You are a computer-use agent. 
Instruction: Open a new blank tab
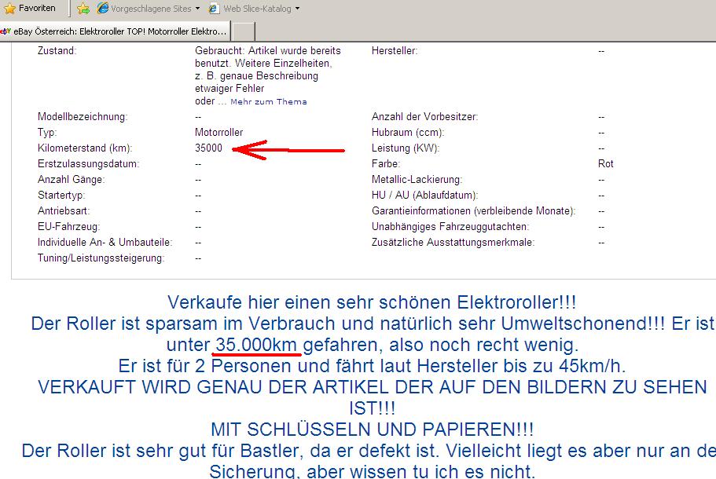pos(244,31)
